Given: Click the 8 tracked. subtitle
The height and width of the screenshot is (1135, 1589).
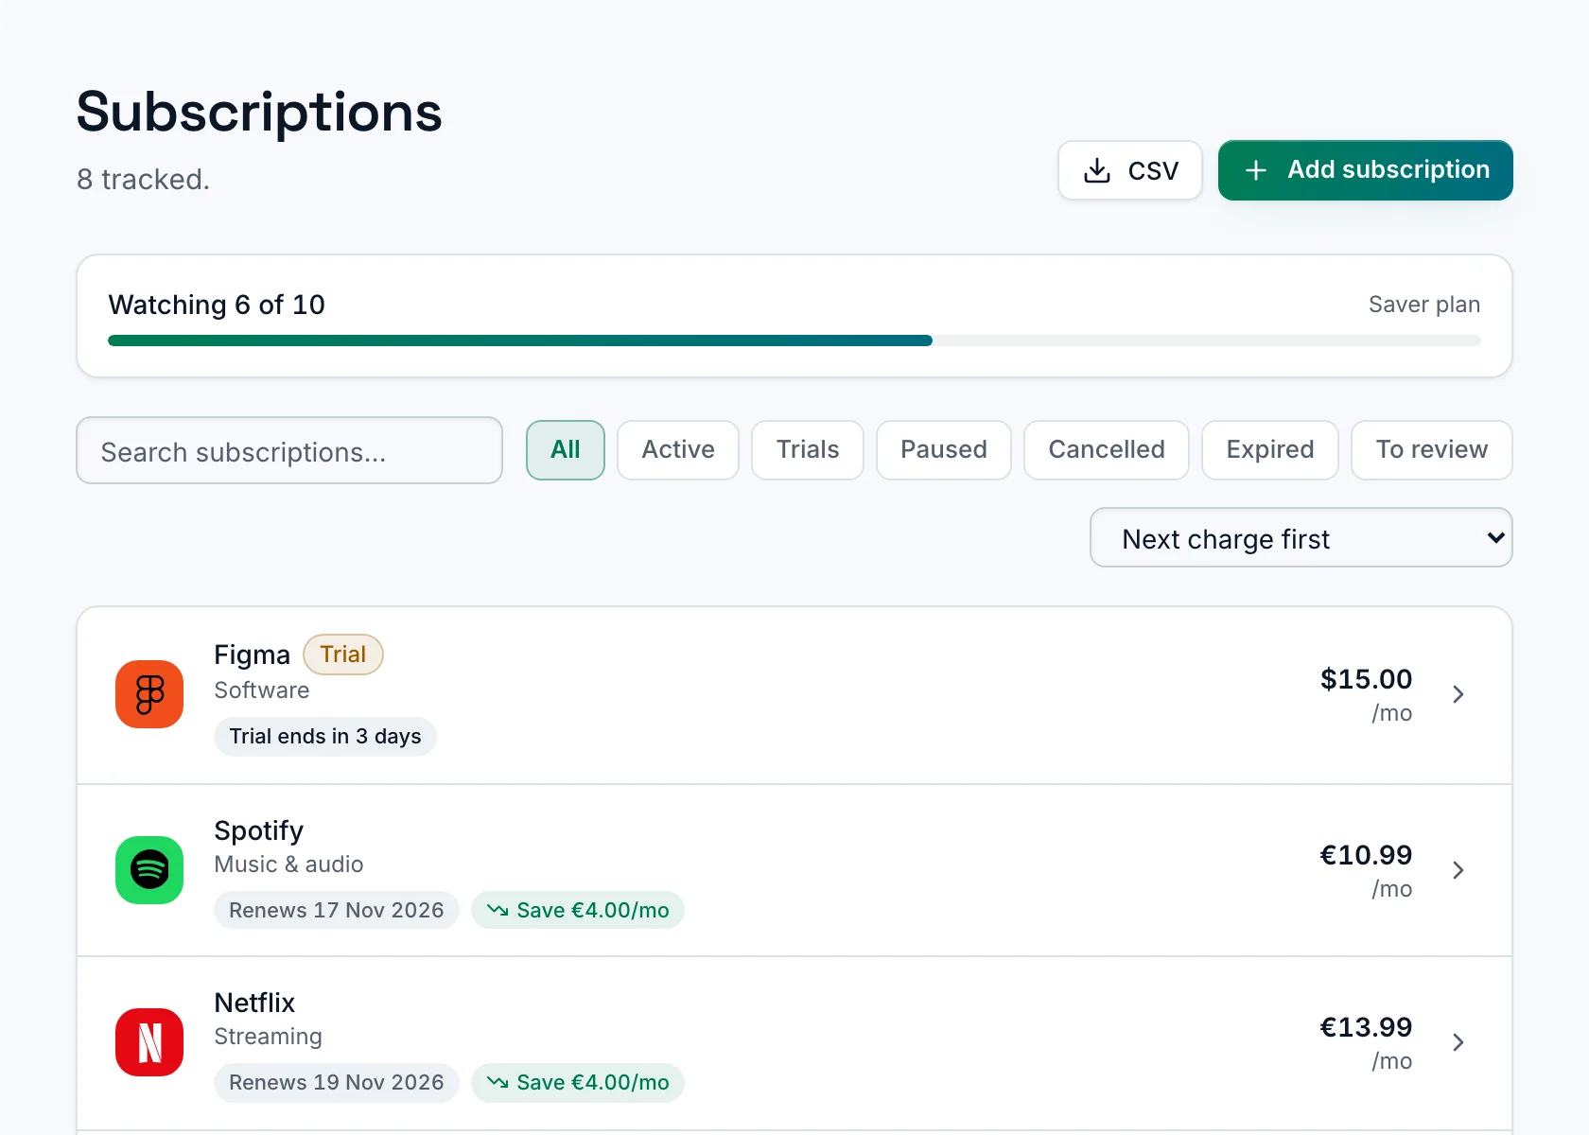Looking at the screenshot, I should coord(143,180).
